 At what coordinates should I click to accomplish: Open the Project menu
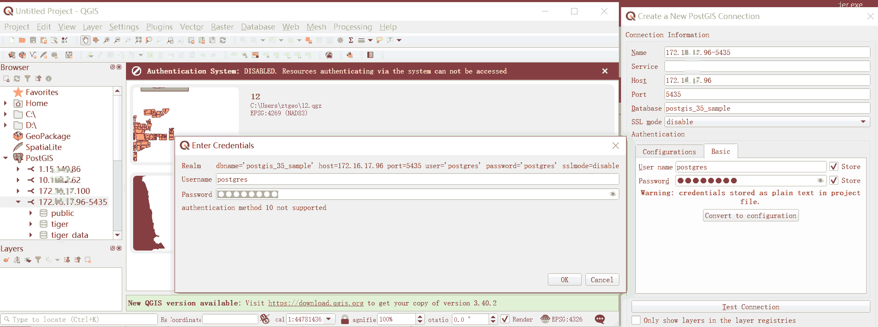pos(17,27)
